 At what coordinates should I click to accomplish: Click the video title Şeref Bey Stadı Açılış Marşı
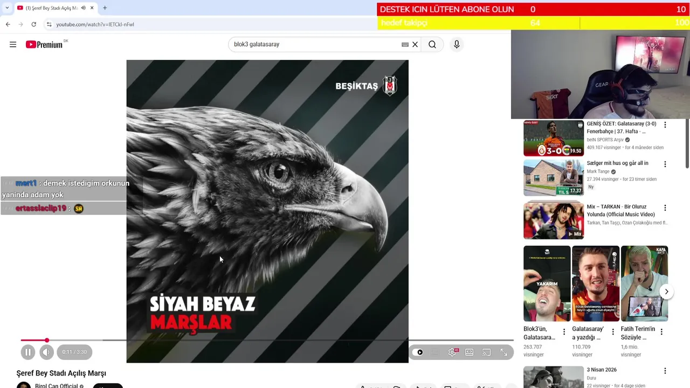tap(61, 373)
